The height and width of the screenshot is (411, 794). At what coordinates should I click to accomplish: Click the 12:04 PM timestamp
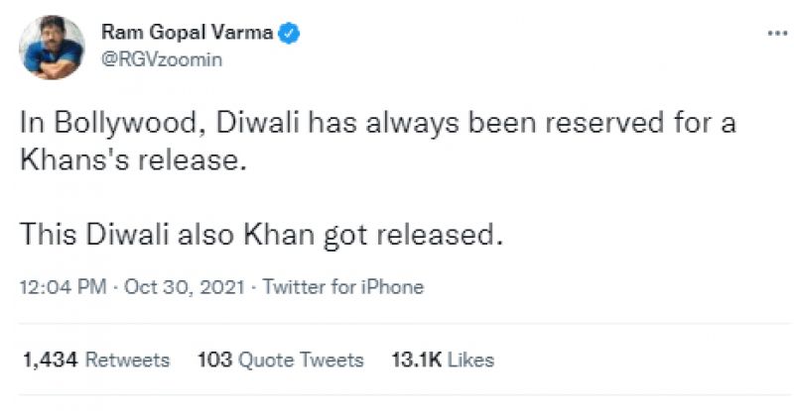pos(60,287)
